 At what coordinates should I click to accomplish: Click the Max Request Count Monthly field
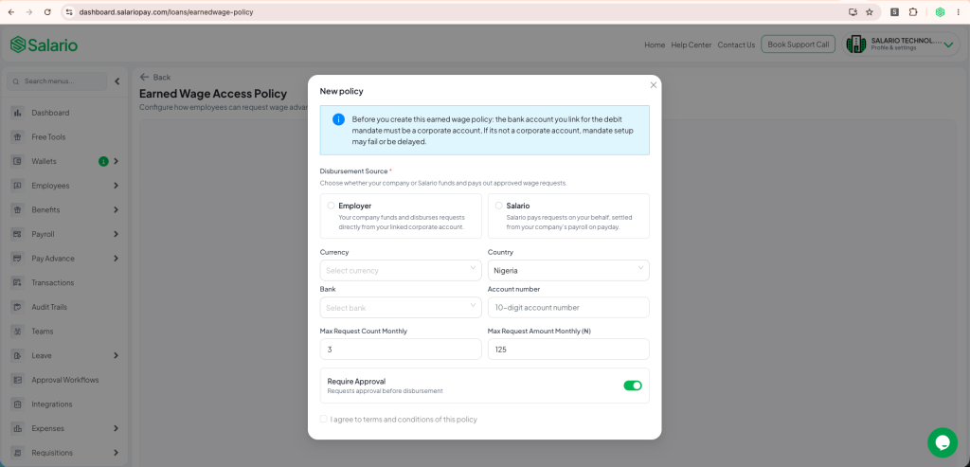[401, 349]
